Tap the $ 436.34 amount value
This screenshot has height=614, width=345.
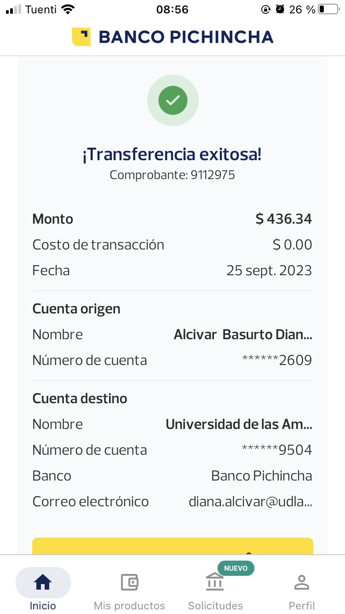click(284, 219)
